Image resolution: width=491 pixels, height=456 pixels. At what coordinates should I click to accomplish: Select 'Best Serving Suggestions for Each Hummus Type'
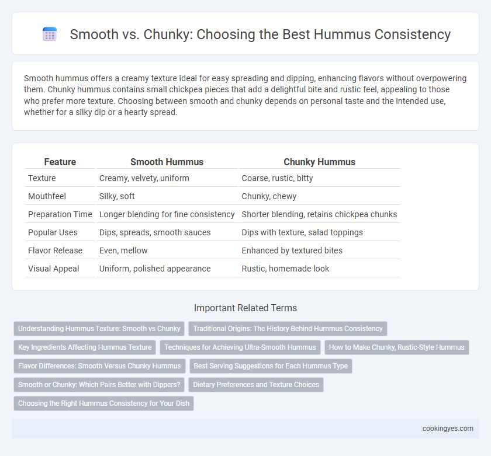tap(271, 366)
